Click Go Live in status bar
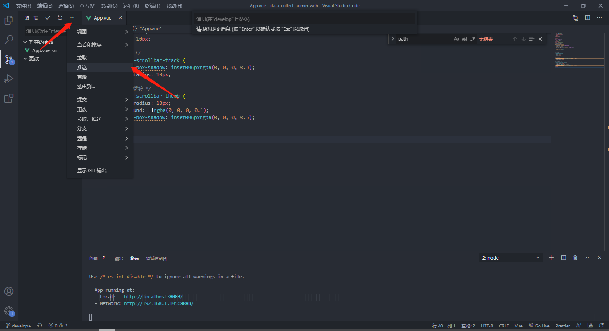Viewport: 609px width, 331px height. (539, 326)
